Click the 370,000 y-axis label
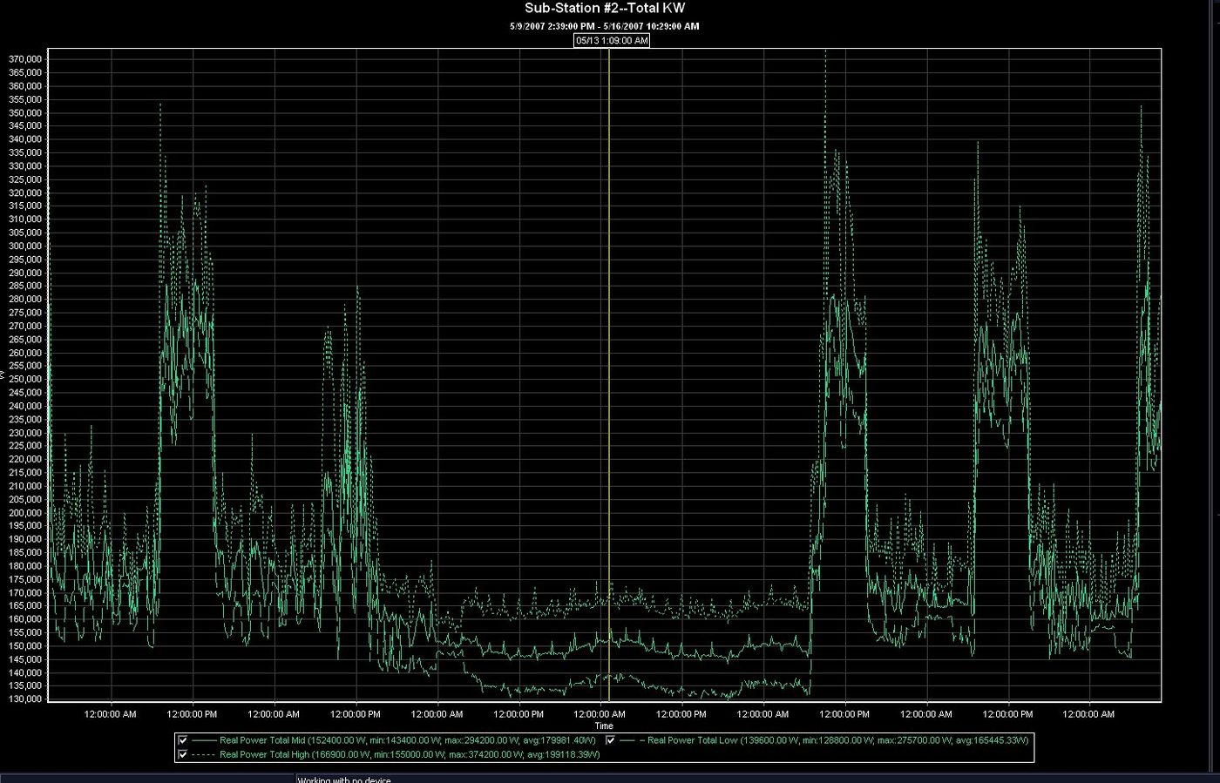The height and width of the screenshot is (783, 1220). pyautogui.click(x=25, y=59)
